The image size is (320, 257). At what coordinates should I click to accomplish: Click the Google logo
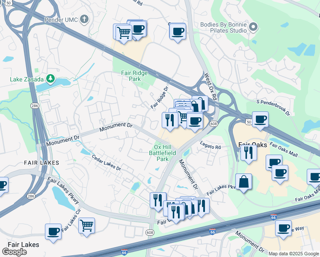tap(14, 252)
